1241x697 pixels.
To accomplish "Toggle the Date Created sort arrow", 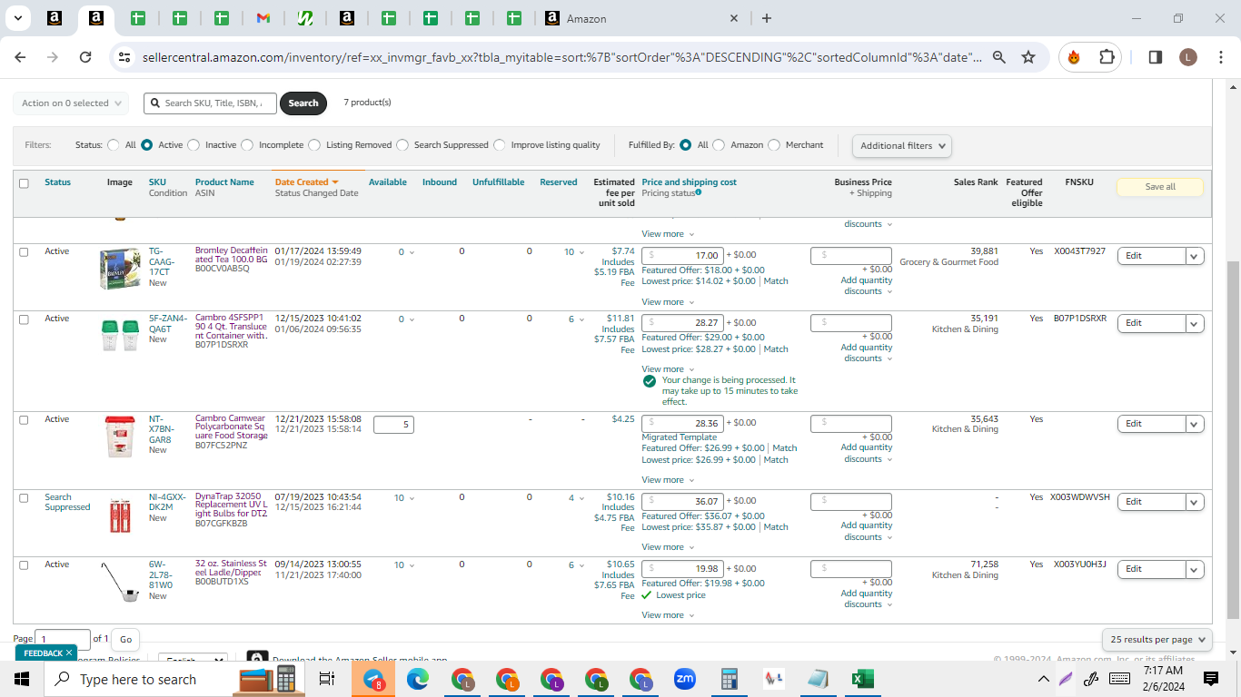I will click(335, 182).
